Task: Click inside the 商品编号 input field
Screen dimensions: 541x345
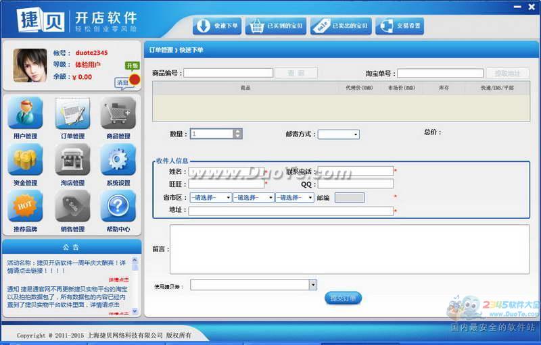Action: point(228,73)
